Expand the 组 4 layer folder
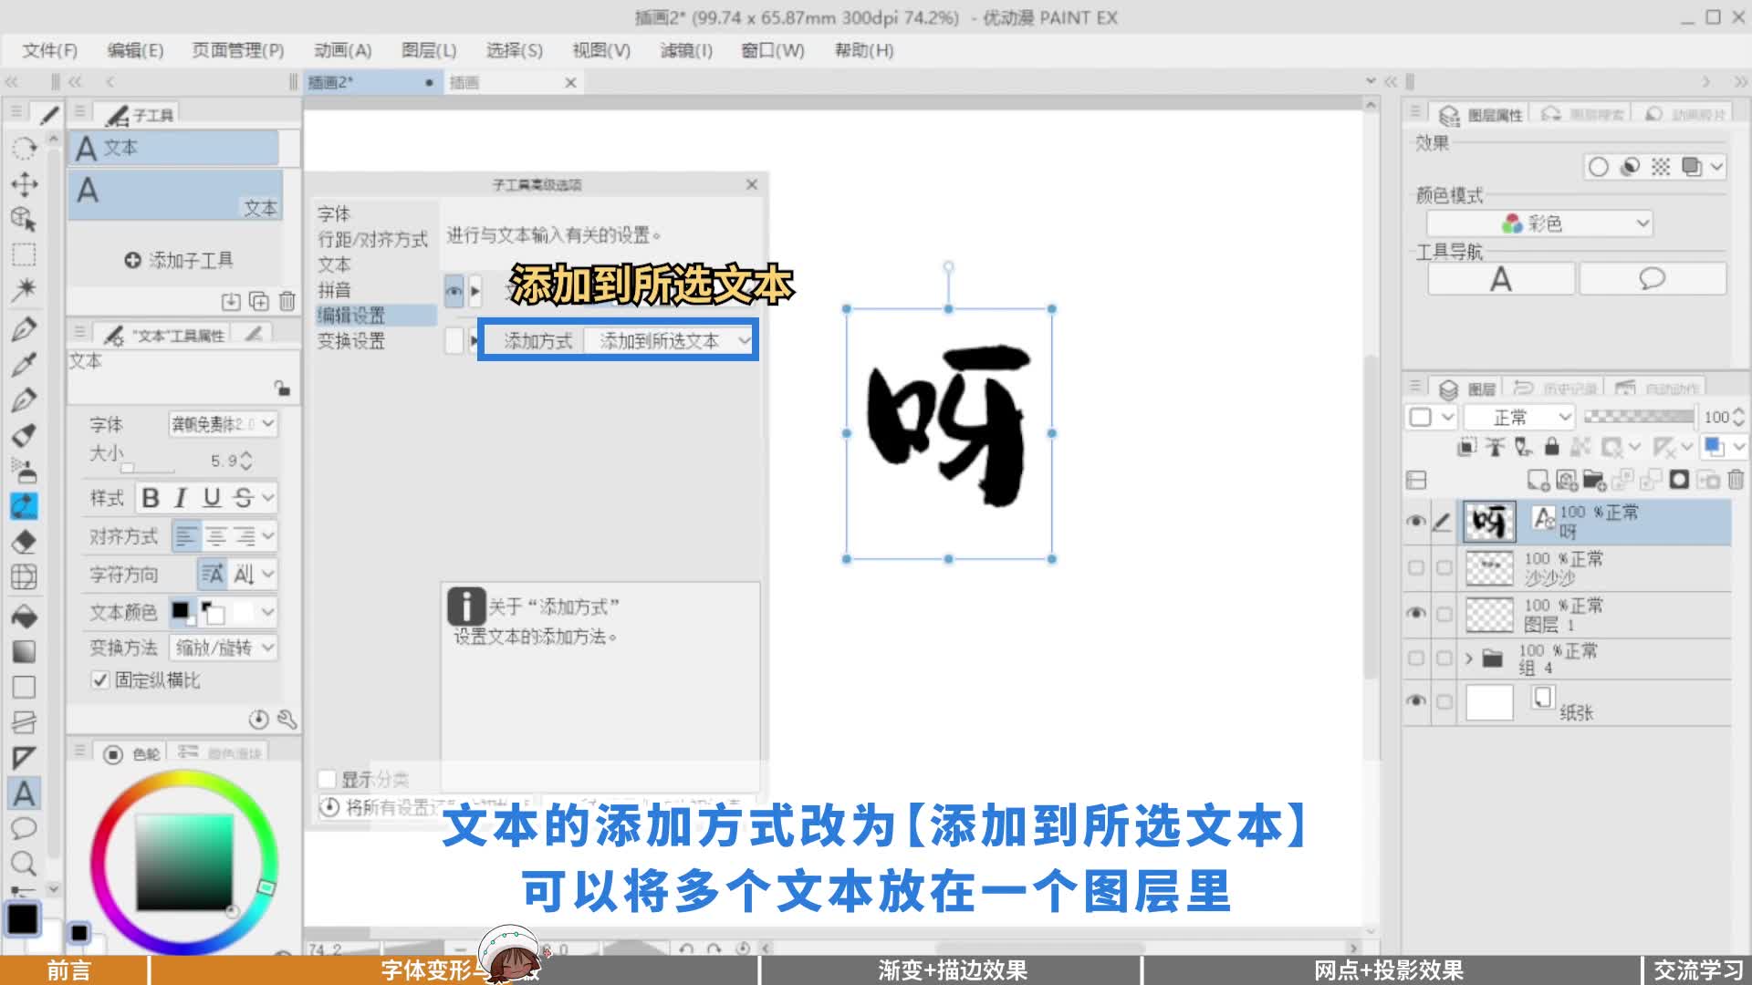Image resolution: width=1752 pixels, height=985 pixels. pos(1468,658)
